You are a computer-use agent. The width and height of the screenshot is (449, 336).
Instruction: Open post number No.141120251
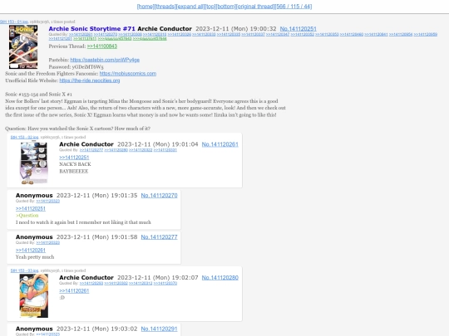(299, 29)
